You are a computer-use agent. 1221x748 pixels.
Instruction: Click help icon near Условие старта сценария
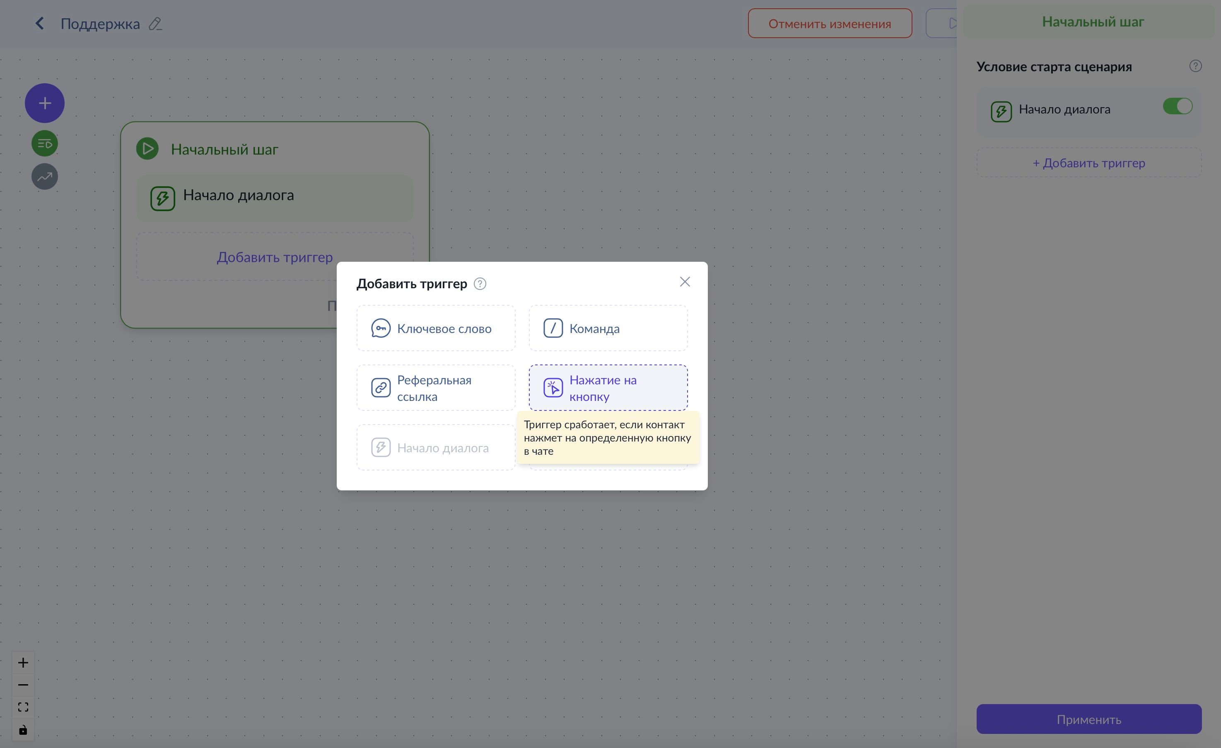pyautogui.click(x=1195, y=66)
